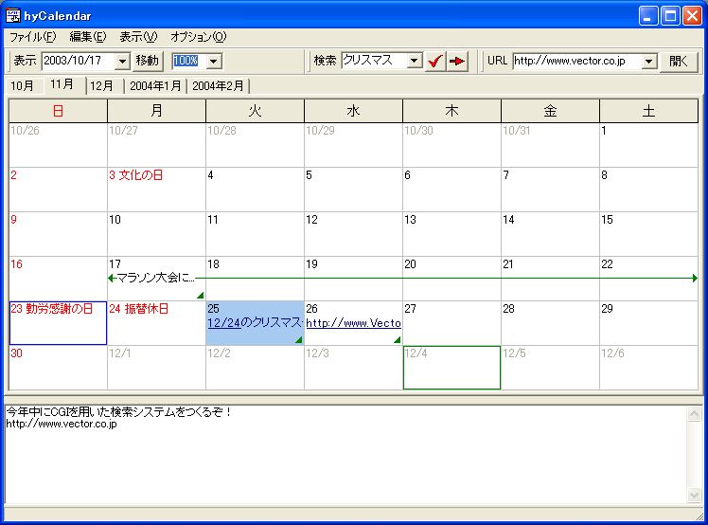Open the 編集(E) menu
The width and height of the screenshot is (708, 525).
[88, 37]
